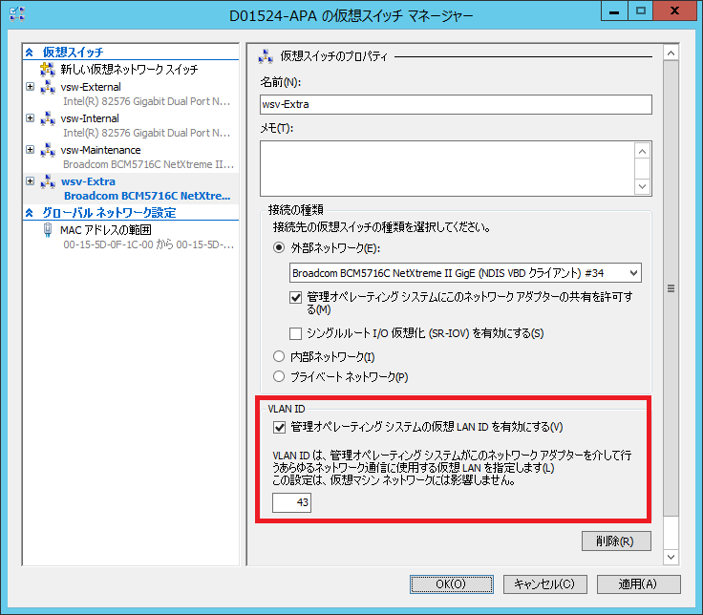Toggle the management OS virtual LAN ID checkbox

pyautogui.click(x=279, y=427)
